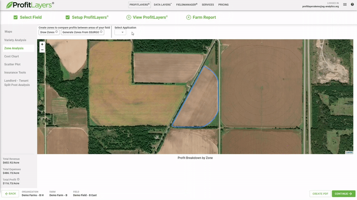Click the ProfitLayers logo
The width and height of the screenshot is (357, 200).
click(x=30, y=5)
